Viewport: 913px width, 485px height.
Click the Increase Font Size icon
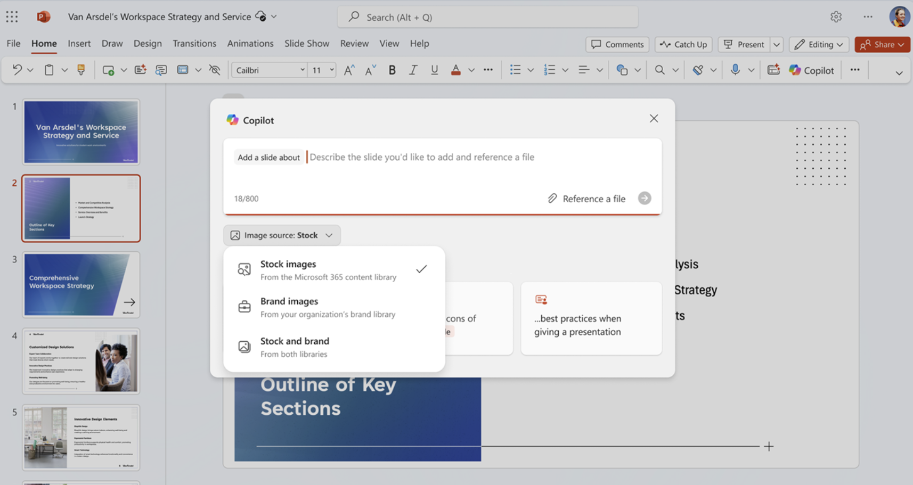349,70
